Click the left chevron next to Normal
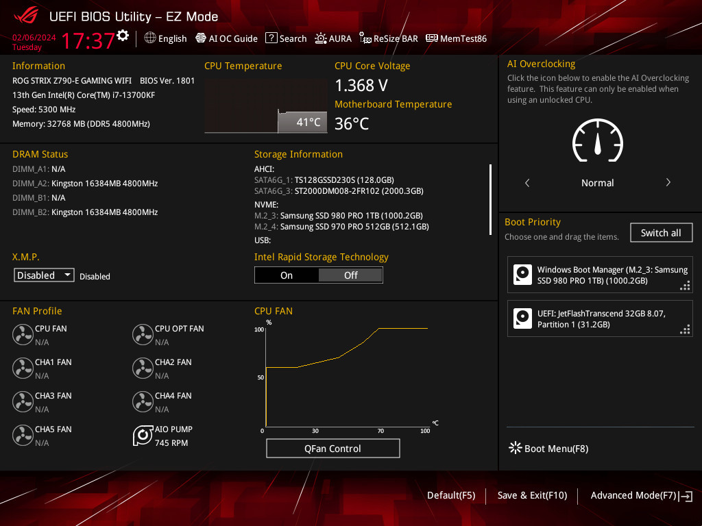702x526 pixels. point(527,183)
